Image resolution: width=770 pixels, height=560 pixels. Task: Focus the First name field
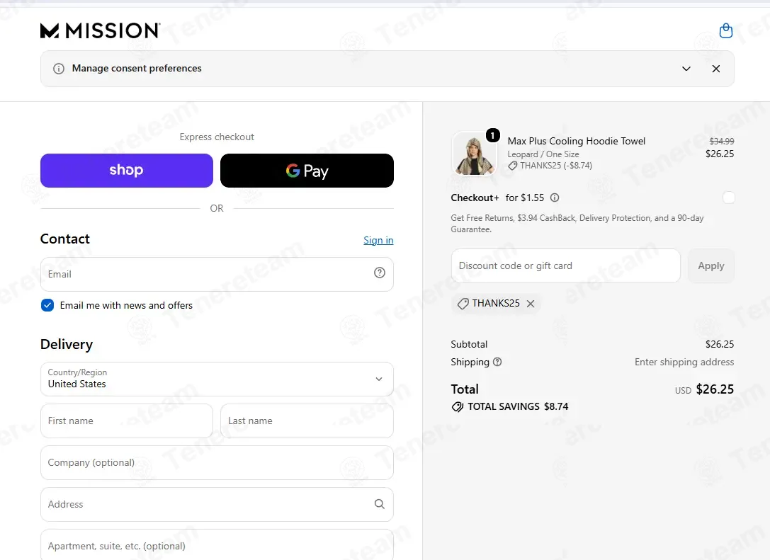[x=127, y=421]
